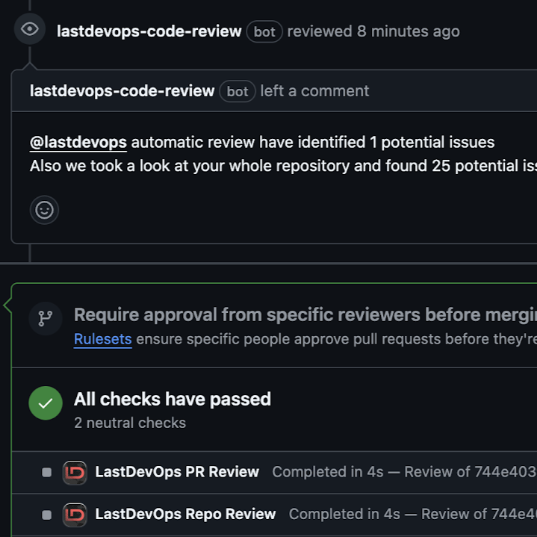Image resolution: width=537 pixels, height=537 pixels.
Task: Open the @lastdevops mention link
Action: click(78, 142)
